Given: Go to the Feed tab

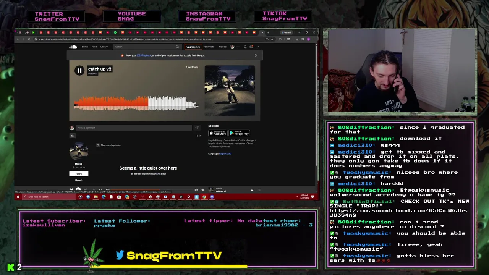Looking at the screenshot, I should (x=94, y=47).
